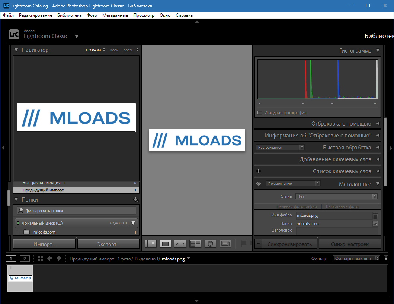Click the filmstrip grid shortcut icon
The width and height of the screenshot is (394, 304).
tap(40, 259)
